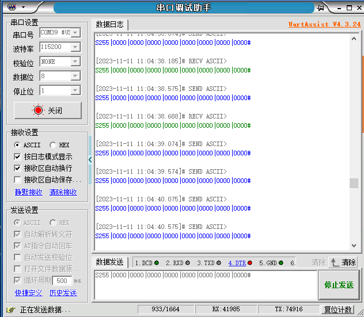Open the 快捷定义 link

click(29, 293)
